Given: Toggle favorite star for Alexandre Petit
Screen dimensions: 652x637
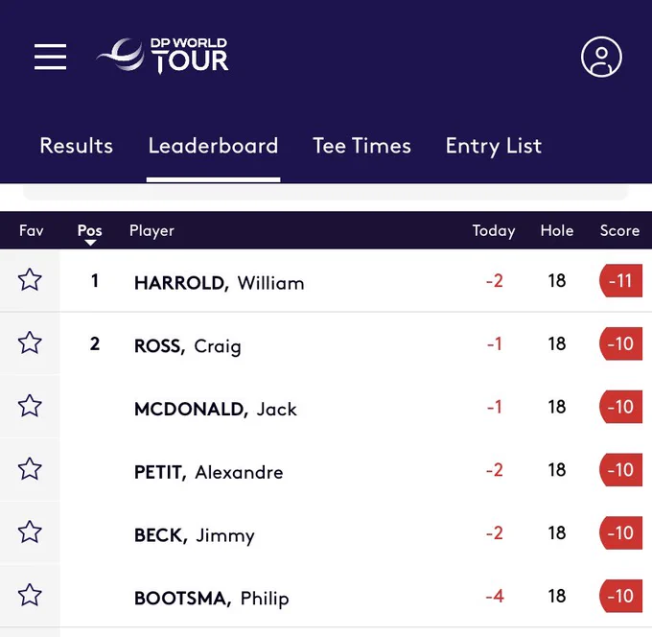Looking at the screenshot, I should [x=30, y=469].
